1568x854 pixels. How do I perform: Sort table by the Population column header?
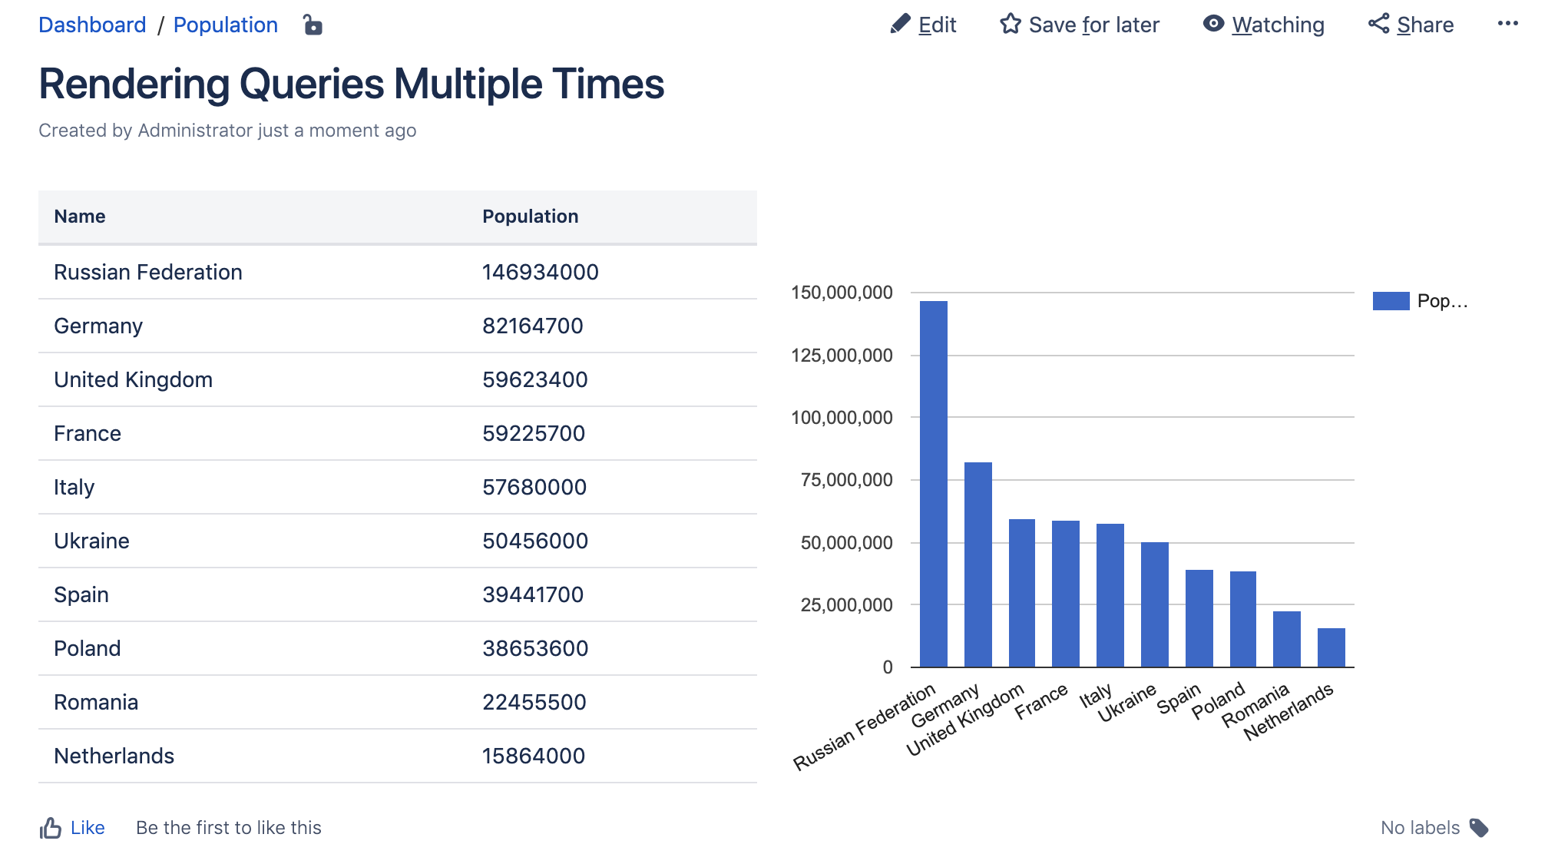530,217
